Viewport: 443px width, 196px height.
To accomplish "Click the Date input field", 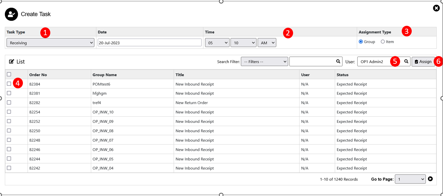I will 149,43.
